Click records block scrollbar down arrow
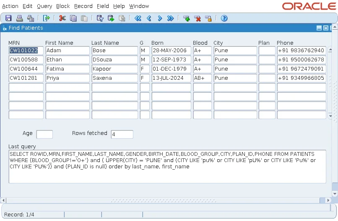Viewport: 338px width, 221px height. coord(330,116)
